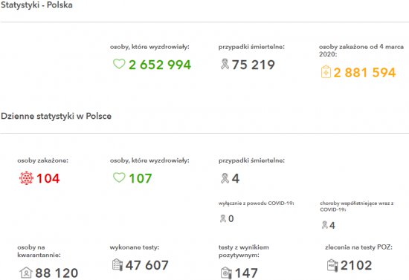The image size is (409, 280).
Task: Click the house quarantine icon next to 88 120
Action: pyautogui.click(x=26, y=273)
